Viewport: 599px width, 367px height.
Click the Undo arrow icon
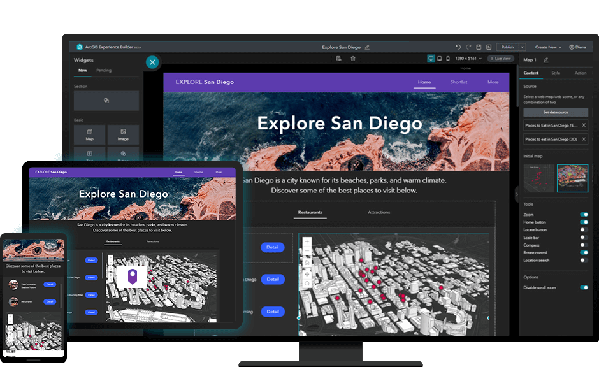pos(458,47)
